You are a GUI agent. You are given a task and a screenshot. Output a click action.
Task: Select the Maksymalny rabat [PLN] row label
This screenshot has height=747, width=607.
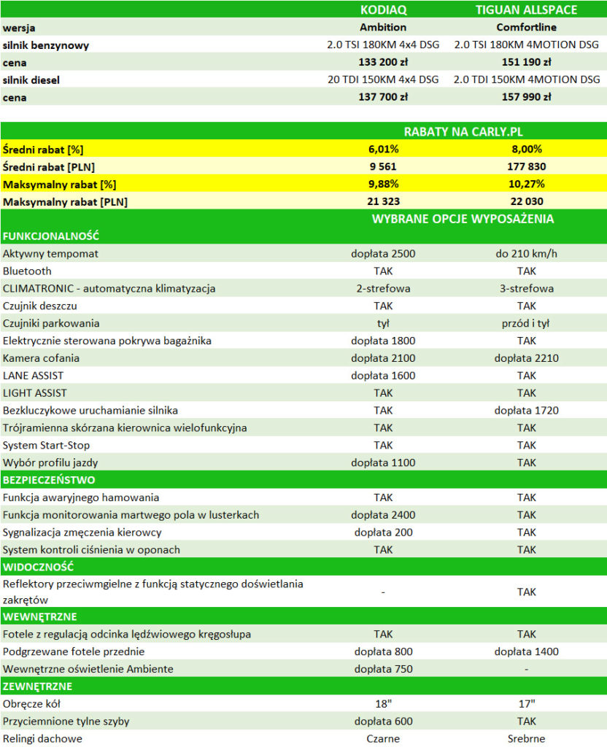pos(65,201)
